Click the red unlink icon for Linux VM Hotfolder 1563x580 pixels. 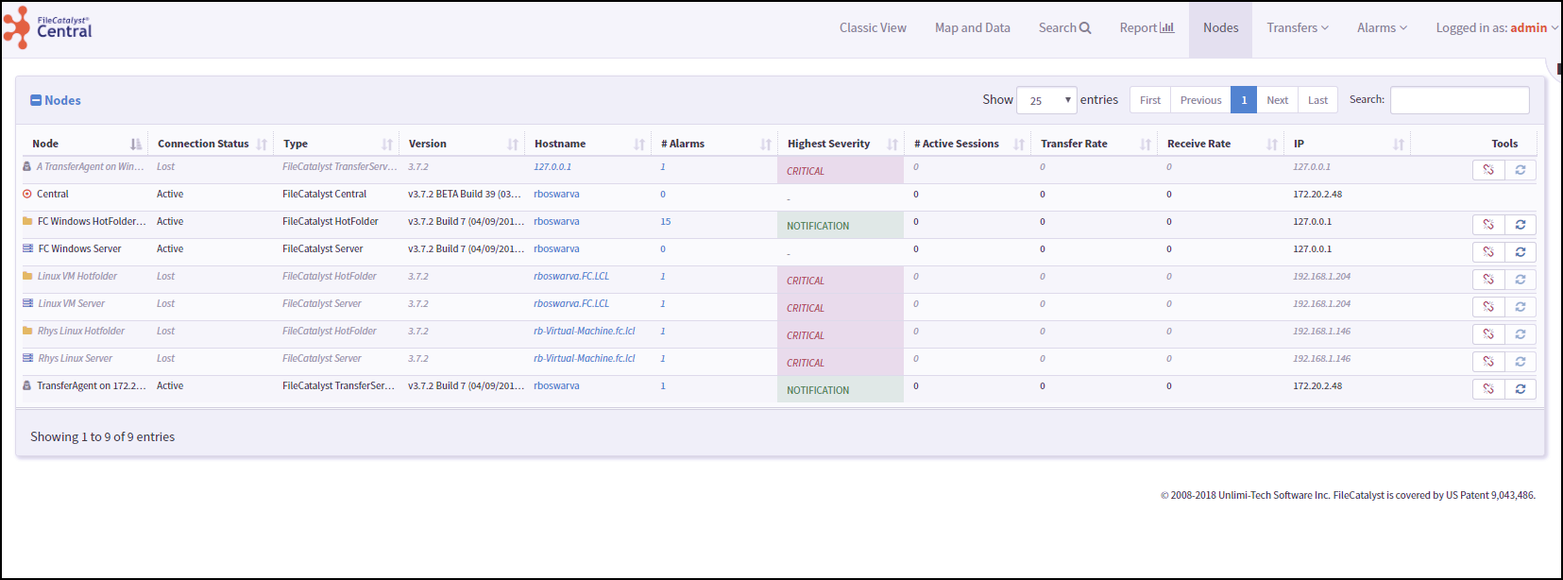click(x=1488, y=280)
